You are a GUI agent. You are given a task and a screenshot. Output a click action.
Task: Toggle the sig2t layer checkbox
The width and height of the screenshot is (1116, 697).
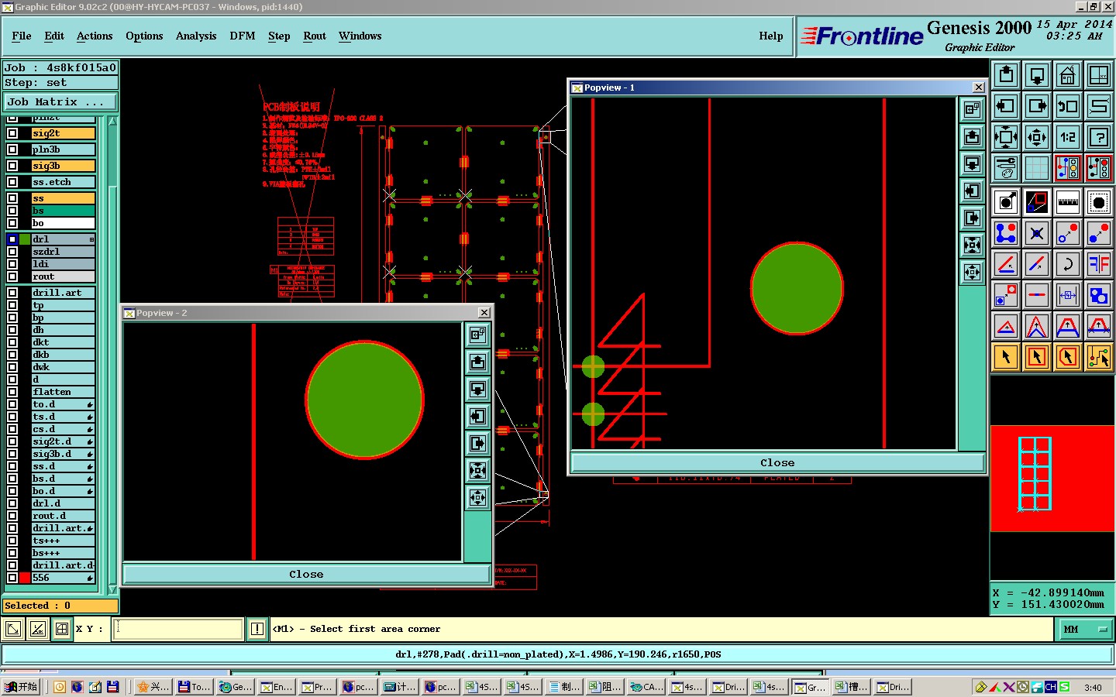[x=12, y=133]
